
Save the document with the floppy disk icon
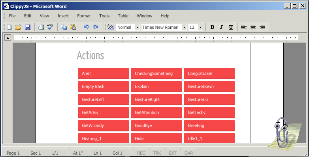28,27
